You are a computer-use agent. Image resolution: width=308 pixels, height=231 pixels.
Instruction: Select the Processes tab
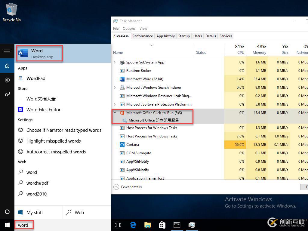[x=121, y=35]
